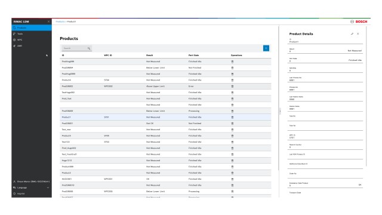This screenshot has width=382, height=215.
Task: Click the search magnifier icon
Action: coord(89,48)
